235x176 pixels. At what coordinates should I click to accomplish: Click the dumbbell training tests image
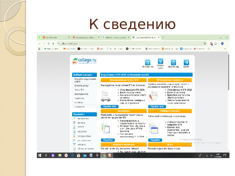pos(105,96)
